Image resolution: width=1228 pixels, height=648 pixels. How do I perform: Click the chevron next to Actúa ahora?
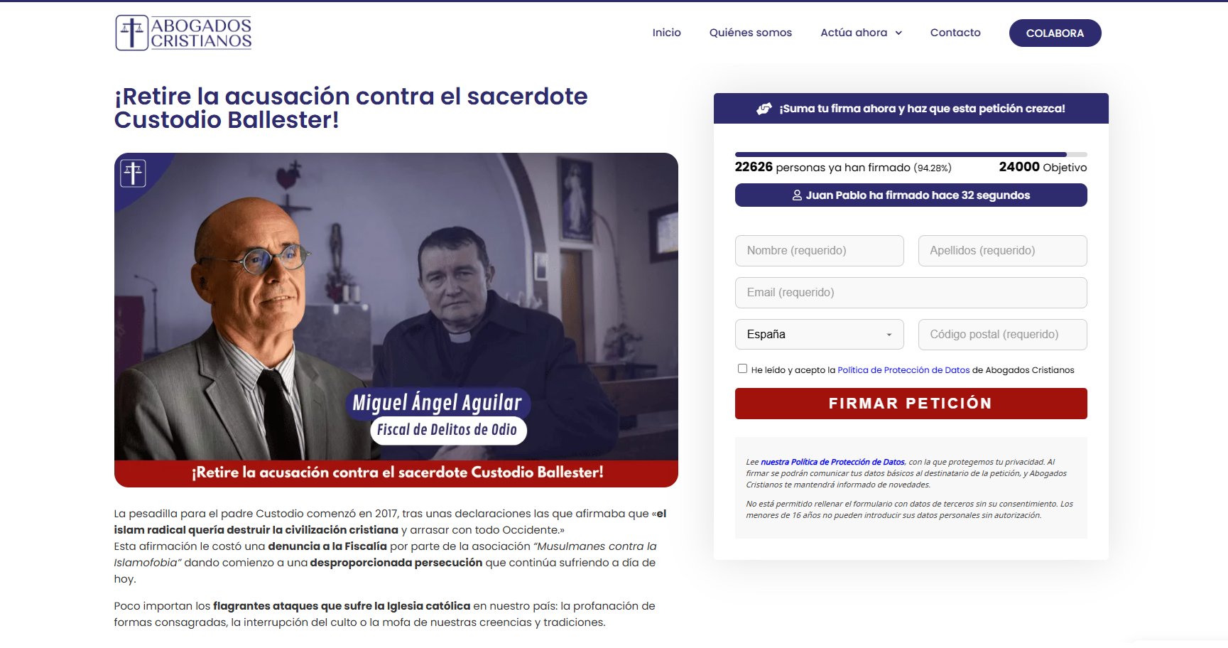(x=898, y=33)
